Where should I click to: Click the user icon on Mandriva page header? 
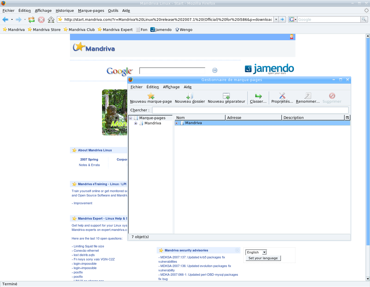tap(292, 37)
